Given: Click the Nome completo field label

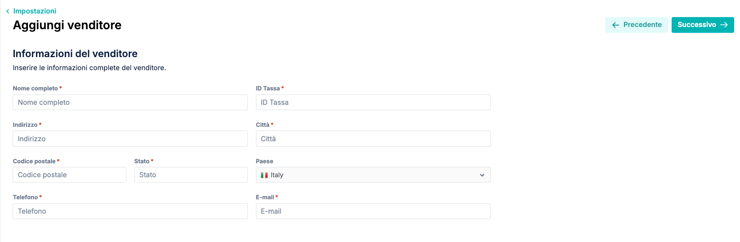Looking at the screenshot, I should (x=35, y=88).
